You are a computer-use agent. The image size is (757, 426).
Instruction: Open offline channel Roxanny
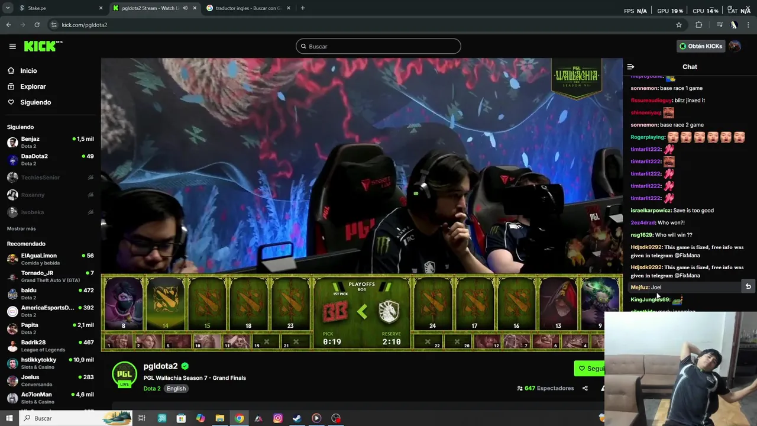50,195
